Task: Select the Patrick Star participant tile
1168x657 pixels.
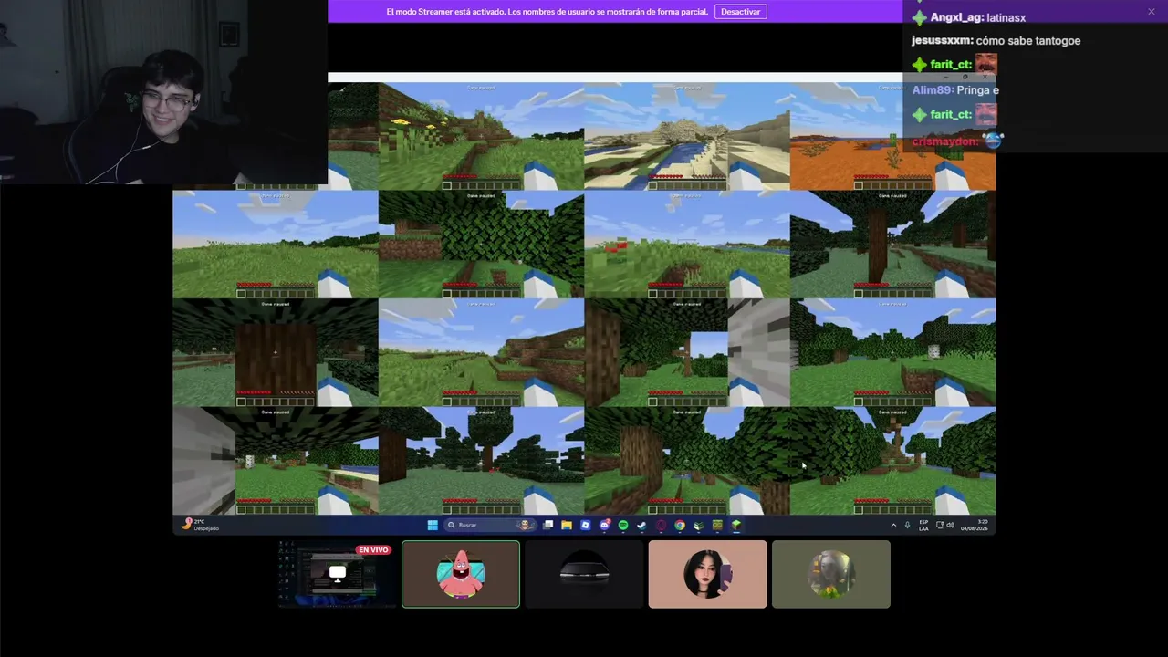Action: pos(461,574)
